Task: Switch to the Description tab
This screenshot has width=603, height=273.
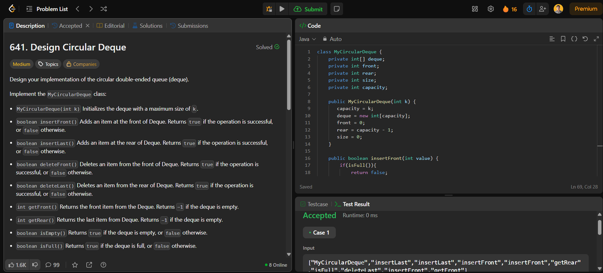Action: (x=27, y=26)
